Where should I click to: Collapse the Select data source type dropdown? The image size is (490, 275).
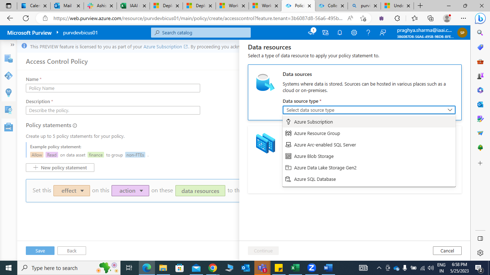[450, 110]
